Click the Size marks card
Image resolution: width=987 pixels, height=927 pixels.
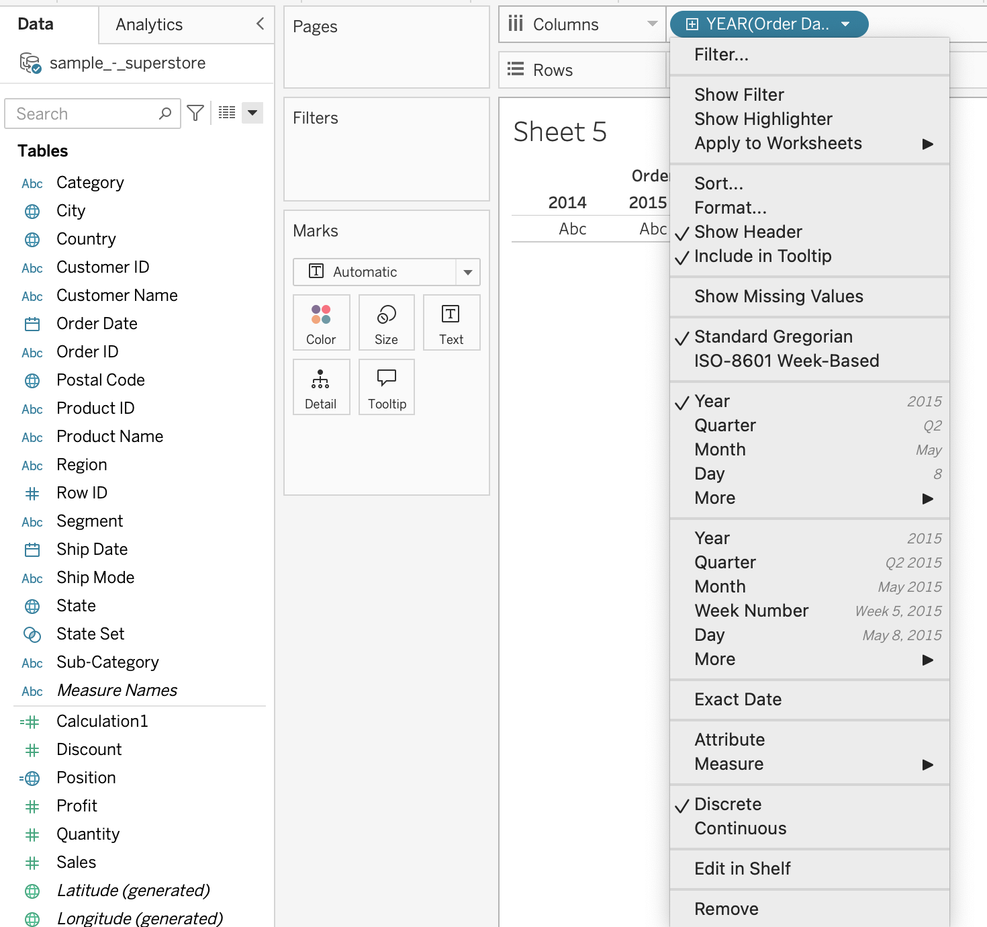click(386, 323)
